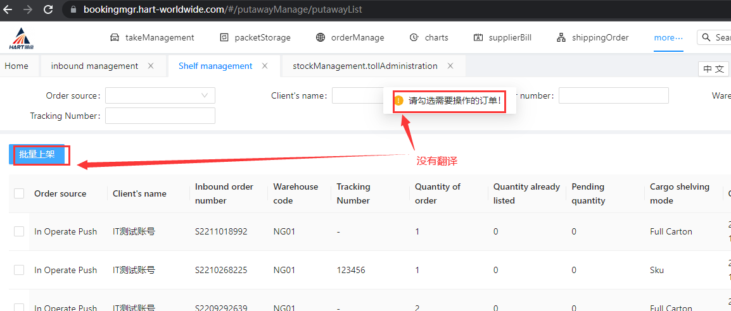Click the blue 批量上架 button
The height and width of the screenshot is (311, 731).
[x=37, y=154]
